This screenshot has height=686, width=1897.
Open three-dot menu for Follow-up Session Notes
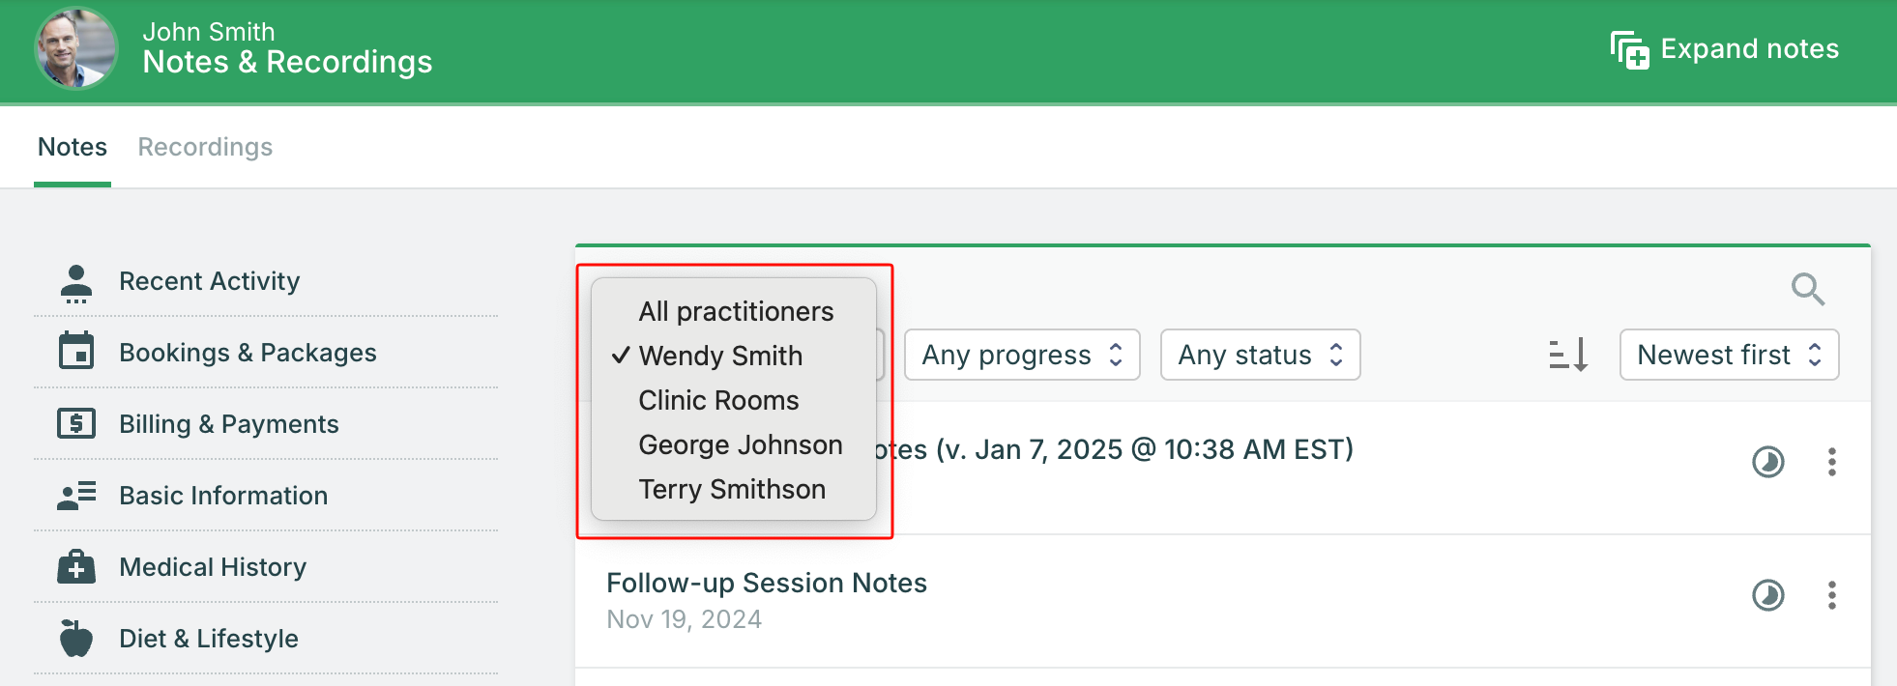click(x=1831, y=595)
